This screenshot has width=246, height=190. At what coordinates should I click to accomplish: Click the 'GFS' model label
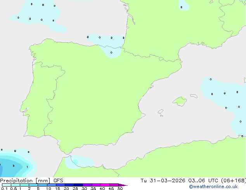point(58,181)
